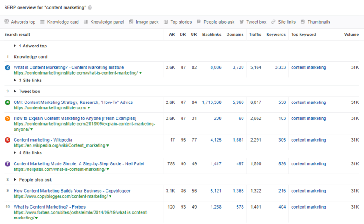
Task: Expand the 1 Adword top row
Action: [15, 46]
